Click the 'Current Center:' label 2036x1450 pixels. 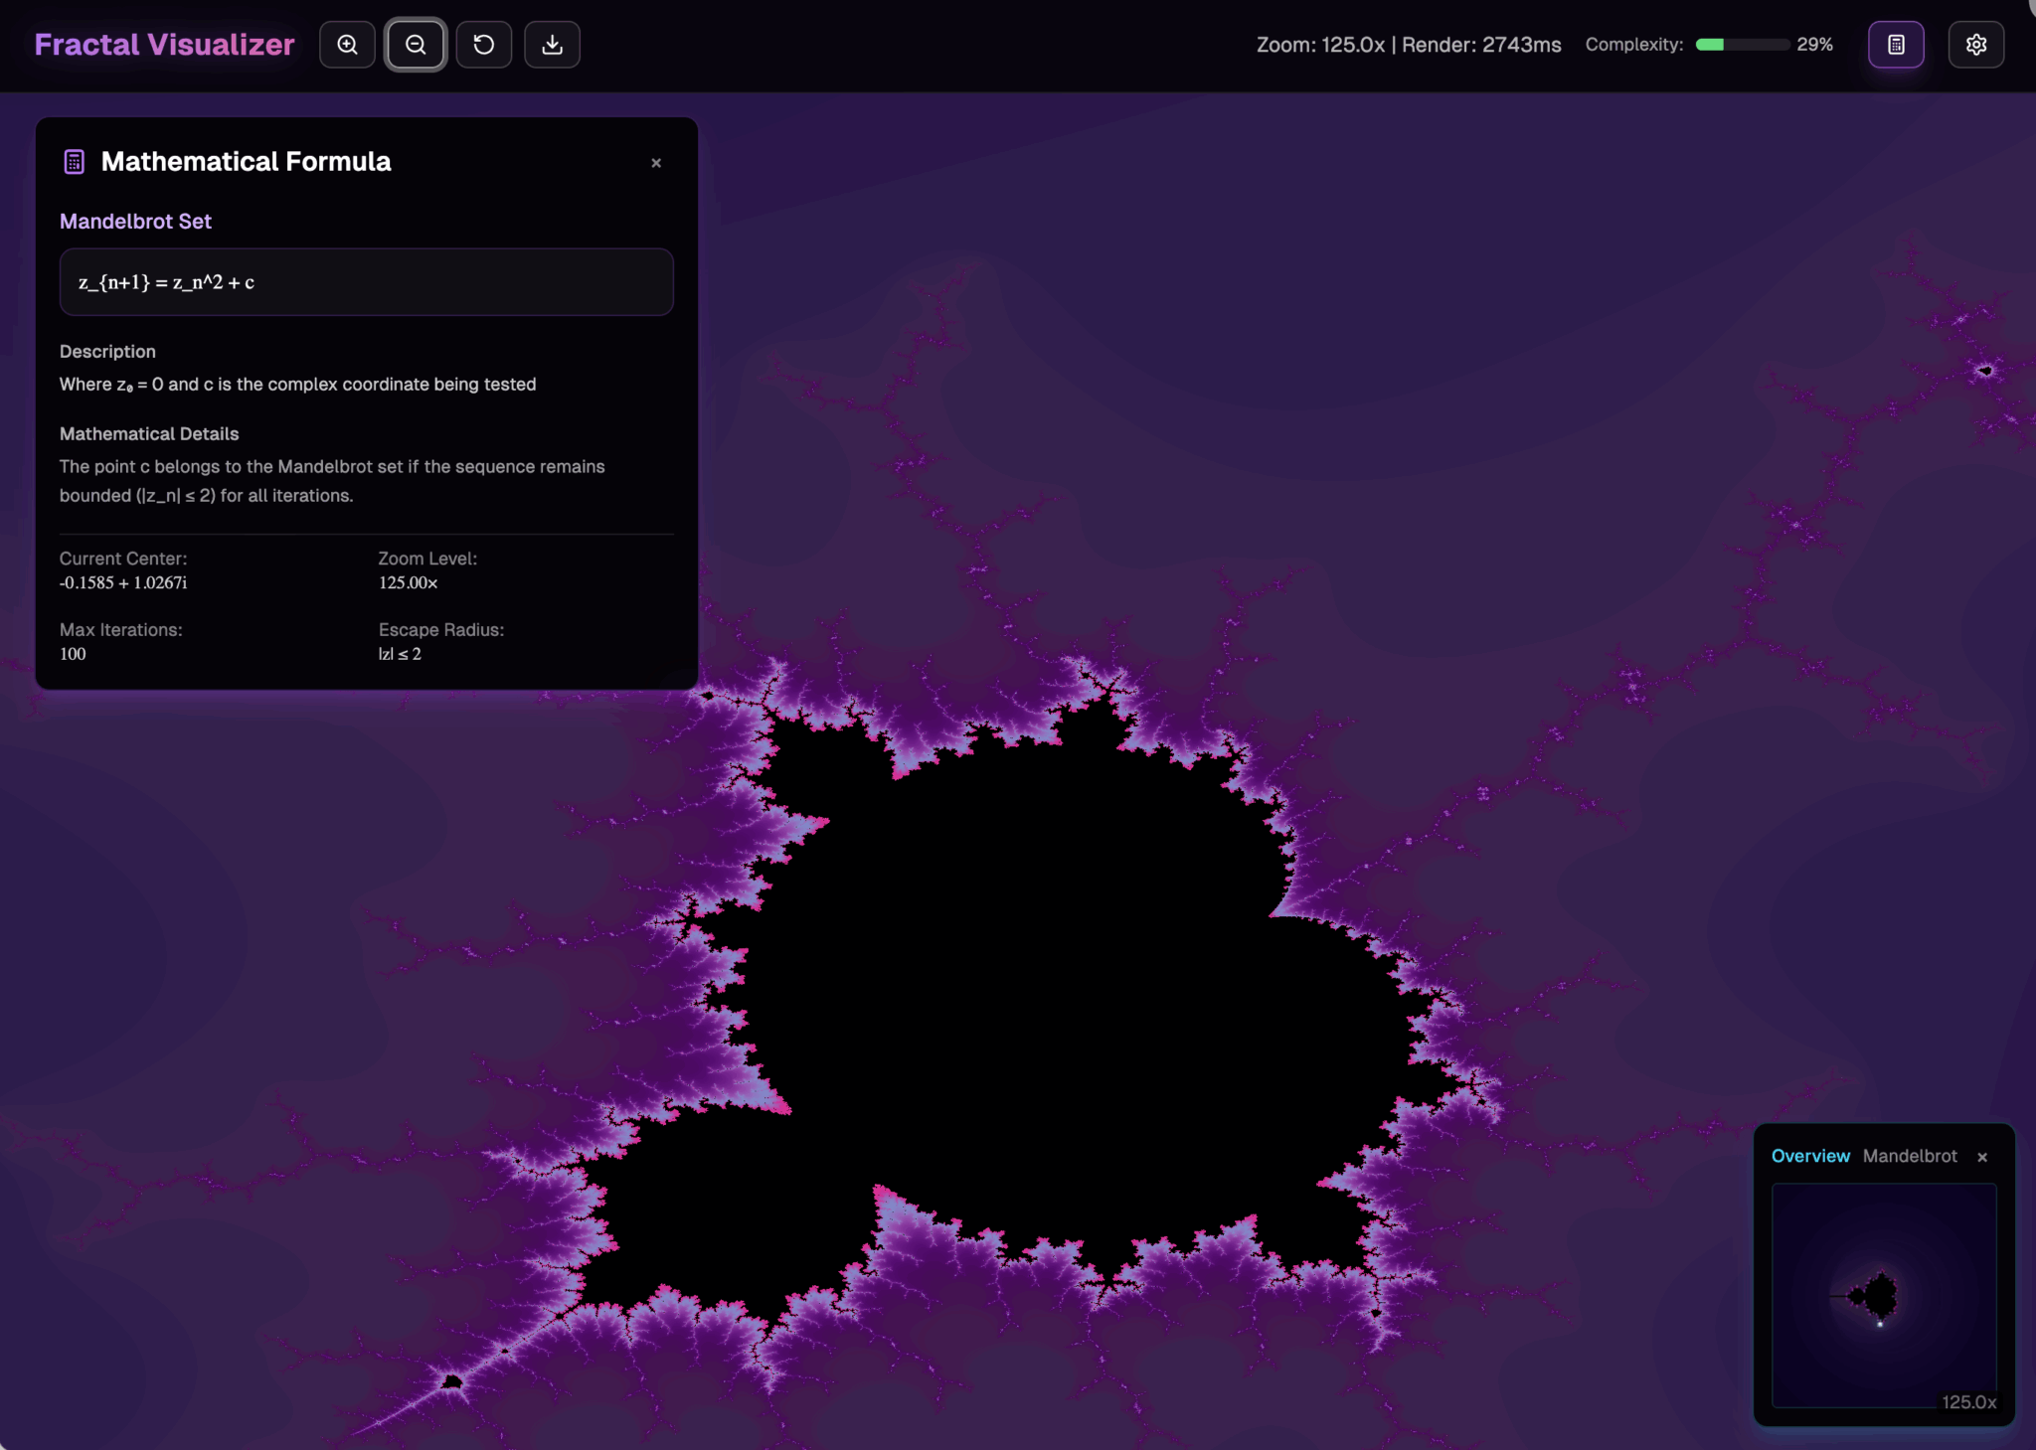point(123,559)
